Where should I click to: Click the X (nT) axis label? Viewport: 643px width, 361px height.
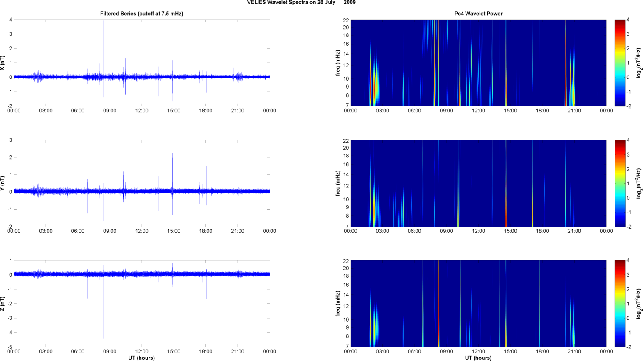coord(3,63)
